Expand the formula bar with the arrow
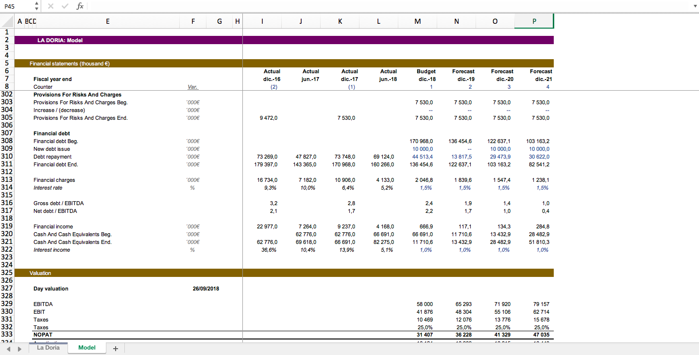Viewport: 699px width, 355px height. tap(694, 6)
